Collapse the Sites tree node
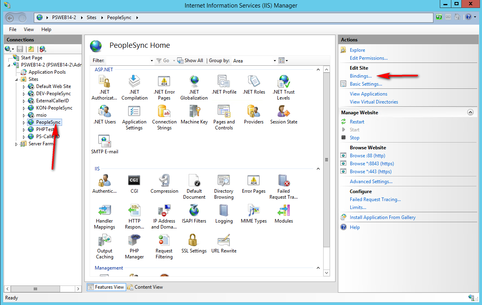Viewport: 482px width, 305px height. point(16,79)
